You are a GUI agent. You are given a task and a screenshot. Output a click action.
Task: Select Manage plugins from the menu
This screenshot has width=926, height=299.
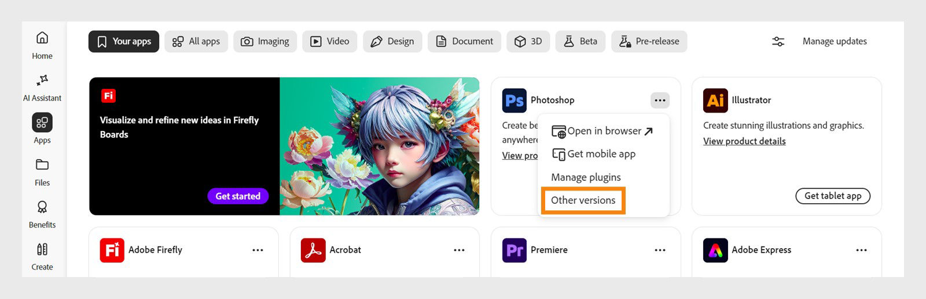586,177
